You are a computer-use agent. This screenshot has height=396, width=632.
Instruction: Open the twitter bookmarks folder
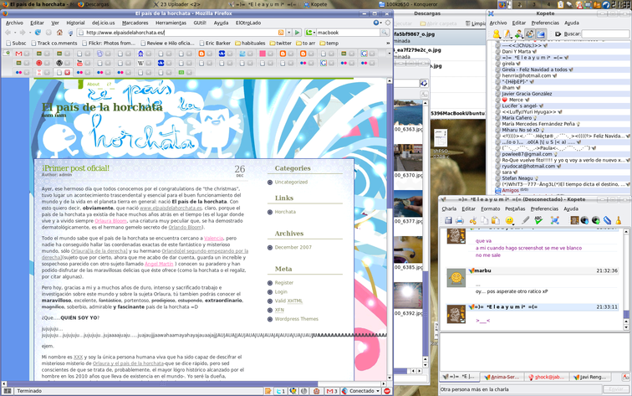tap(281, 43)
